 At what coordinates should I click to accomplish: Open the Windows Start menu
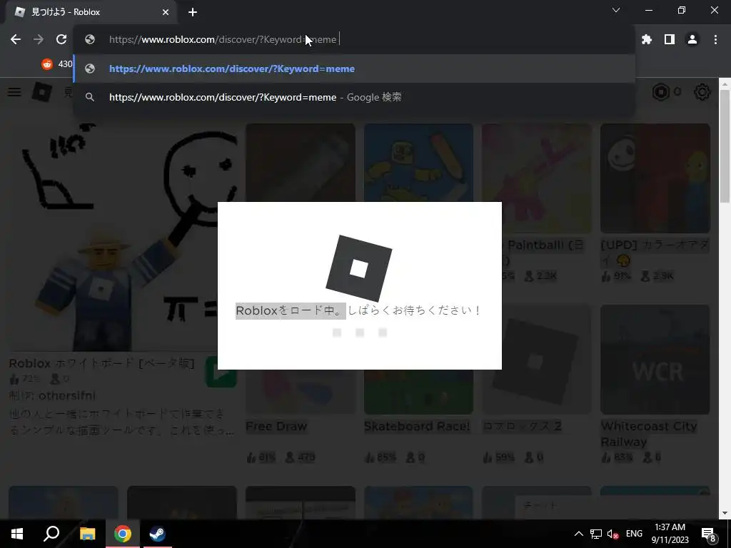[x=17, y=534]
